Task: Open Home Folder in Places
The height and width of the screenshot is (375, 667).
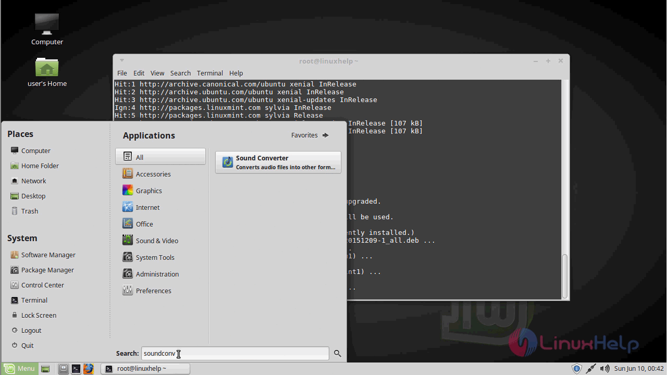Action: coord(40,166)
